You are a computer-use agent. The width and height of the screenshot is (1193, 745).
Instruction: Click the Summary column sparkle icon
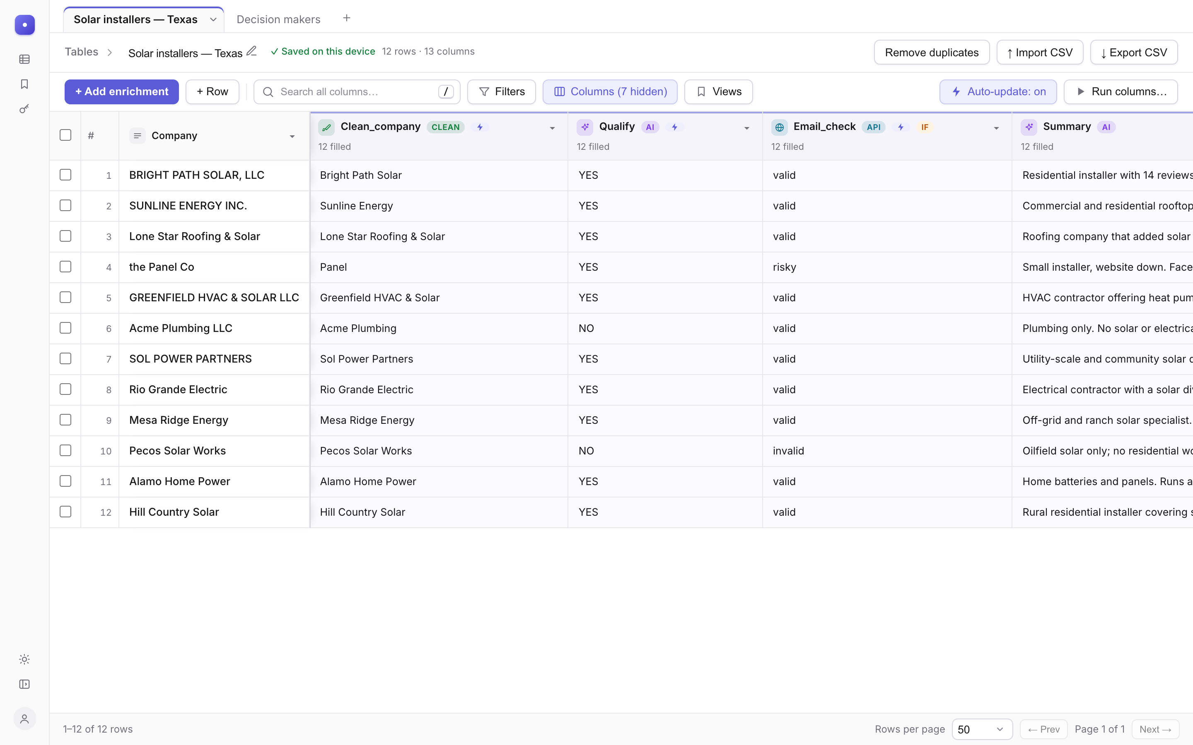tap(1029, 127)
